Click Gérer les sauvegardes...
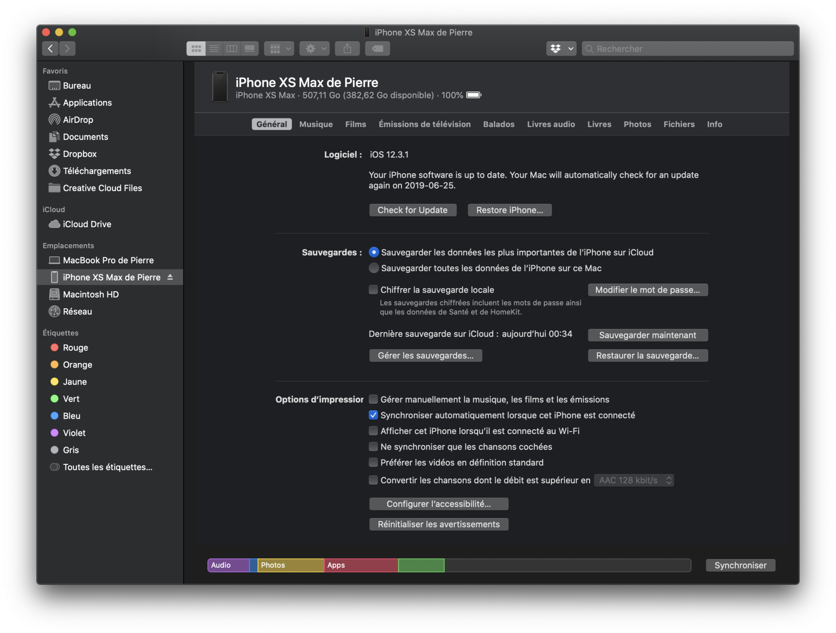This screenshot has height=633, width=836. (x=426, y=356)
